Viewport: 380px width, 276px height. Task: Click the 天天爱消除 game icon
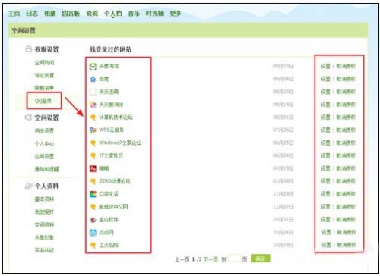[93, 105]
